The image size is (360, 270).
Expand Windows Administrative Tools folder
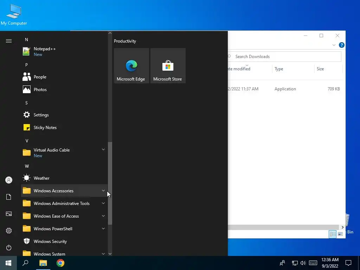[103, 203]
